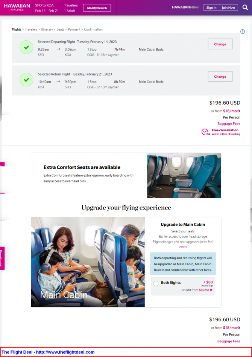Open Details link under Upgrade to Main Cabin
This screenshot has height=357, width=252.
183,246
